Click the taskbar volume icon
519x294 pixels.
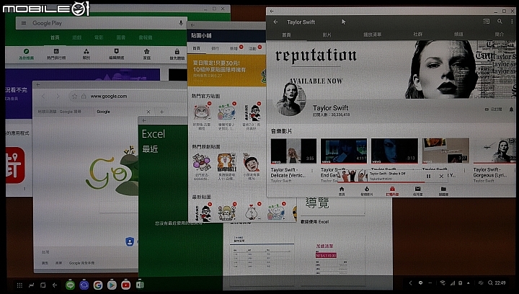click(x=481, y=282)
